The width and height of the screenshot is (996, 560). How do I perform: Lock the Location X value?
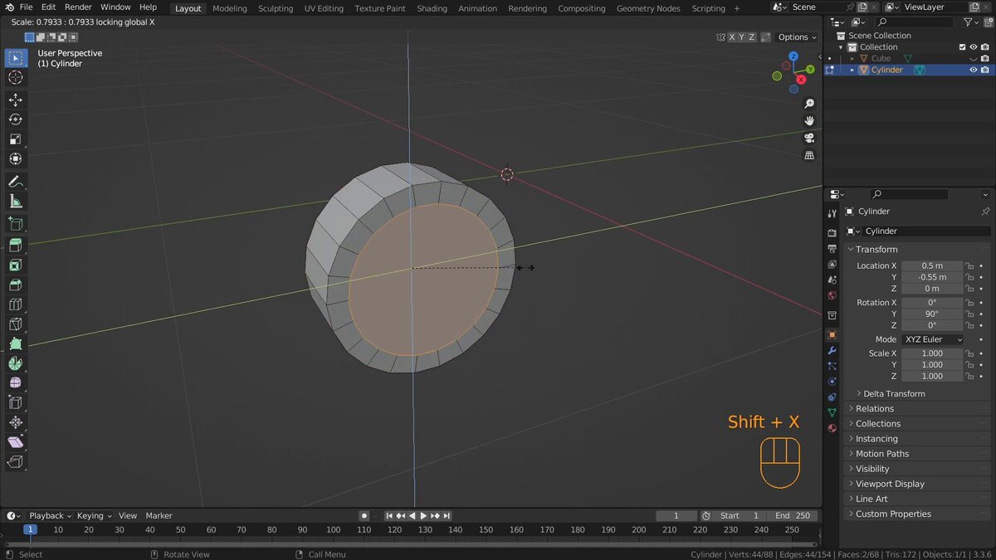tap(969, 265)
